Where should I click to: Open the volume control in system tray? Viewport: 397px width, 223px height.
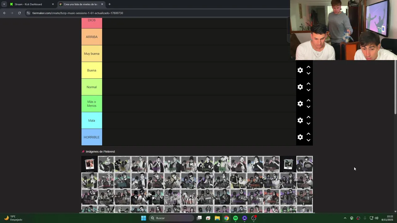pyautogui.click(x=377, y=218)
